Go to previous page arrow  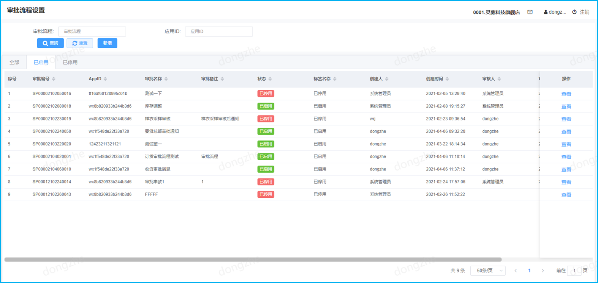(516, 270)
